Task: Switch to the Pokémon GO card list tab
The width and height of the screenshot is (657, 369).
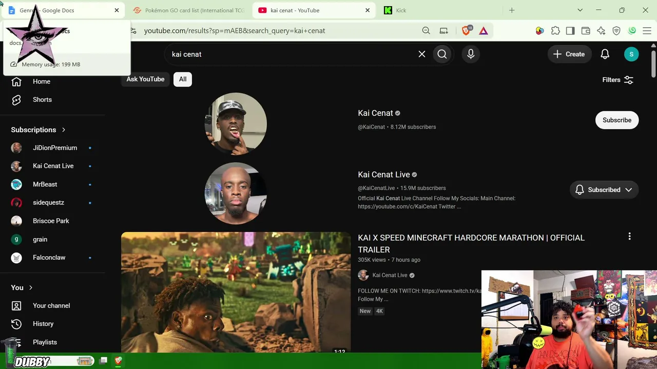Action: (188, 10)
